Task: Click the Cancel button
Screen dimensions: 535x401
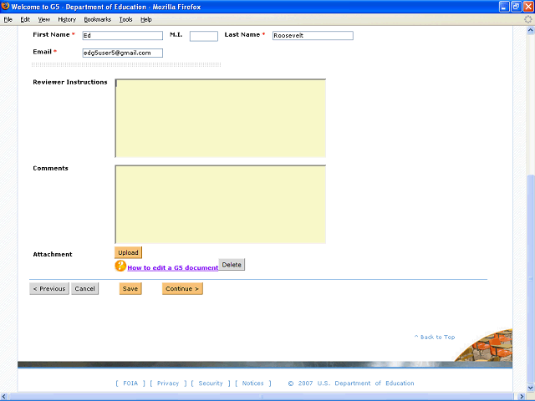Action: coord(85,288)
